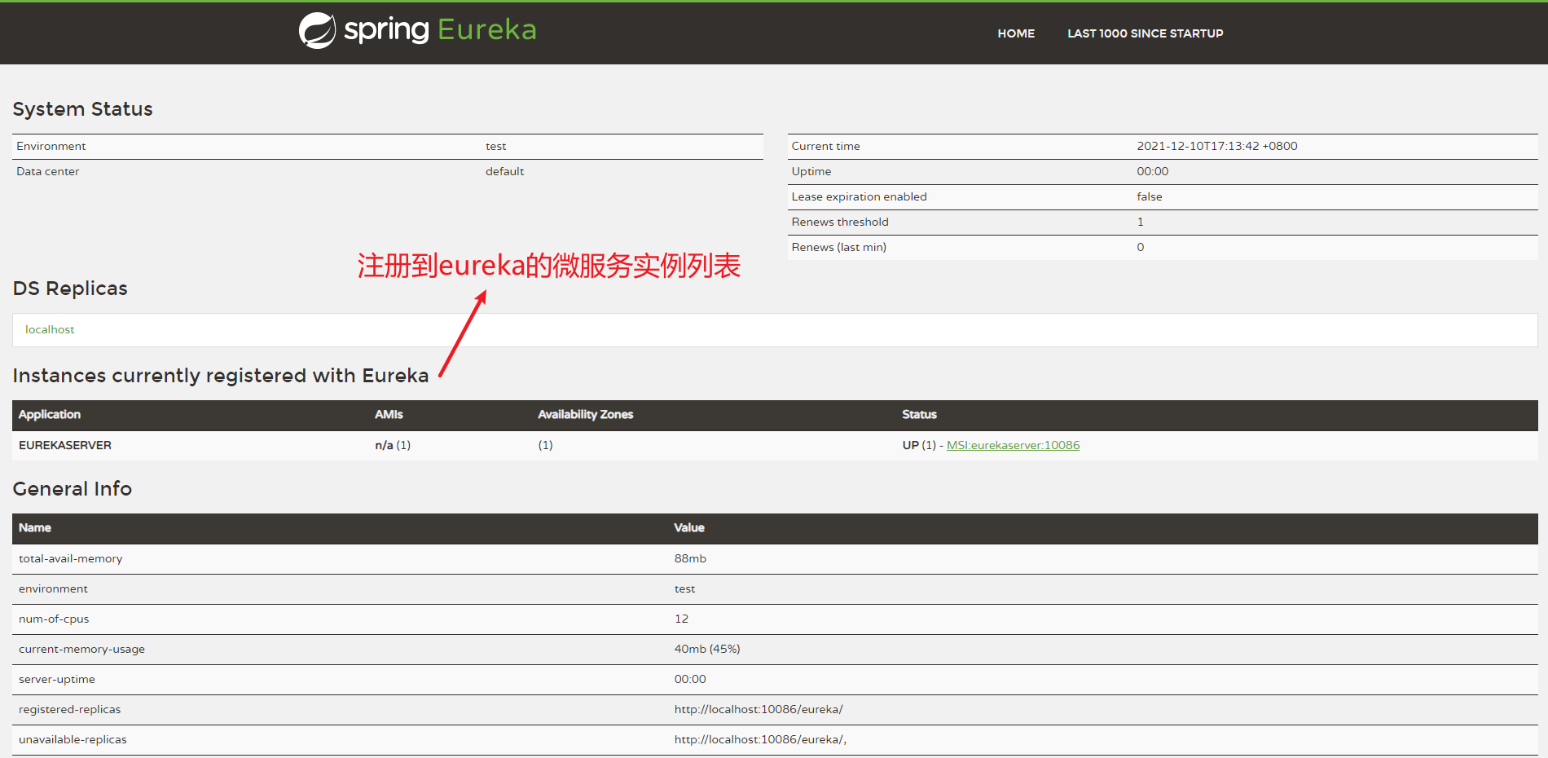Select the Current time value
1548x758 pixels.
pyautogui.click(x=1216, y=146)
